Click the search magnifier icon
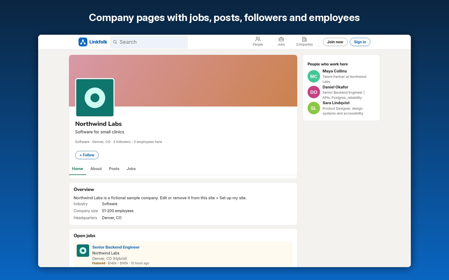Screen dimensions: 449x280 [115, 42]
